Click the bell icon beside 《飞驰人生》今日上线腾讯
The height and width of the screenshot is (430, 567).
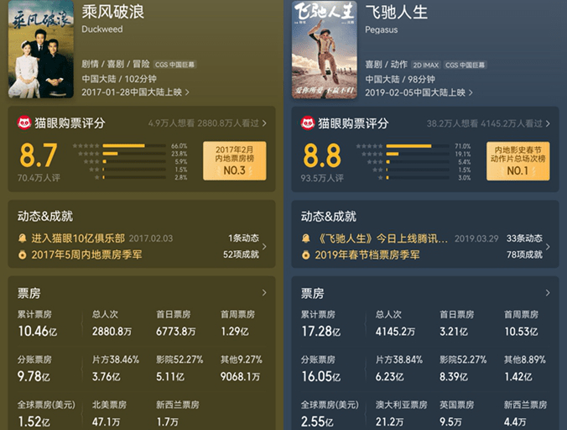[x=305, y=239]
